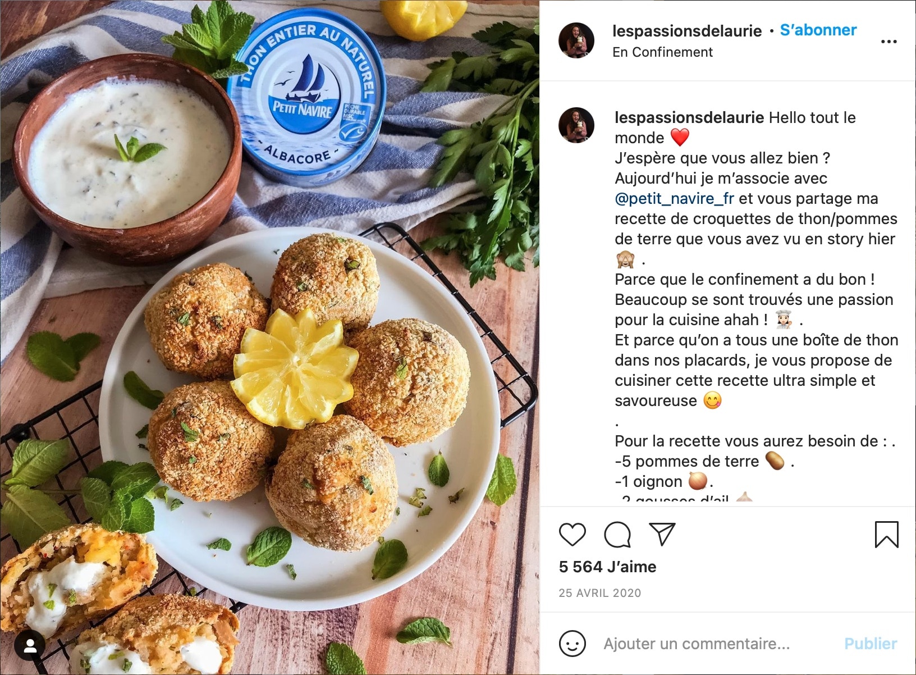
Task: Click the recipe caption text area
Action: 757,303
